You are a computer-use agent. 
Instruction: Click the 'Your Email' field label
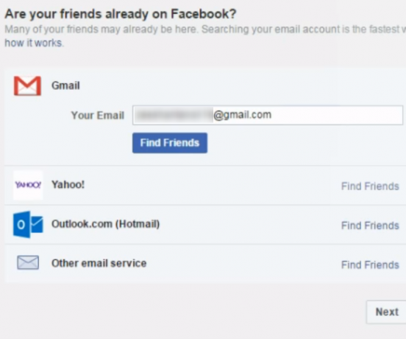coord(98,116)
